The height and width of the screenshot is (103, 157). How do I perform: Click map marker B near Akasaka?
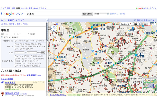tap(115, 39)
